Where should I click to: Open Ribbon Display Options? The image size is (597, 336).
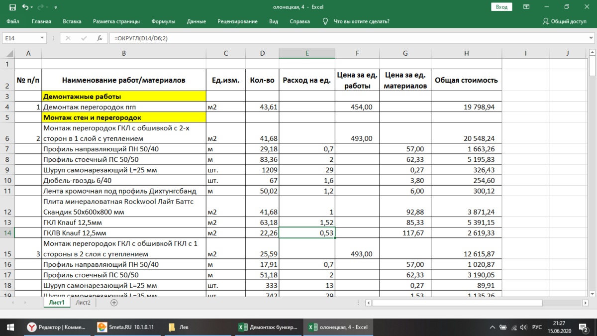click(x=526, y=7)
